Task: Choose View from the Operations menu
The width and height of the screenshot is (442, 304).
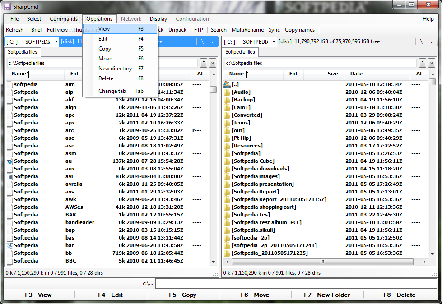Action: pyautogui.click(x=121, y=29)
